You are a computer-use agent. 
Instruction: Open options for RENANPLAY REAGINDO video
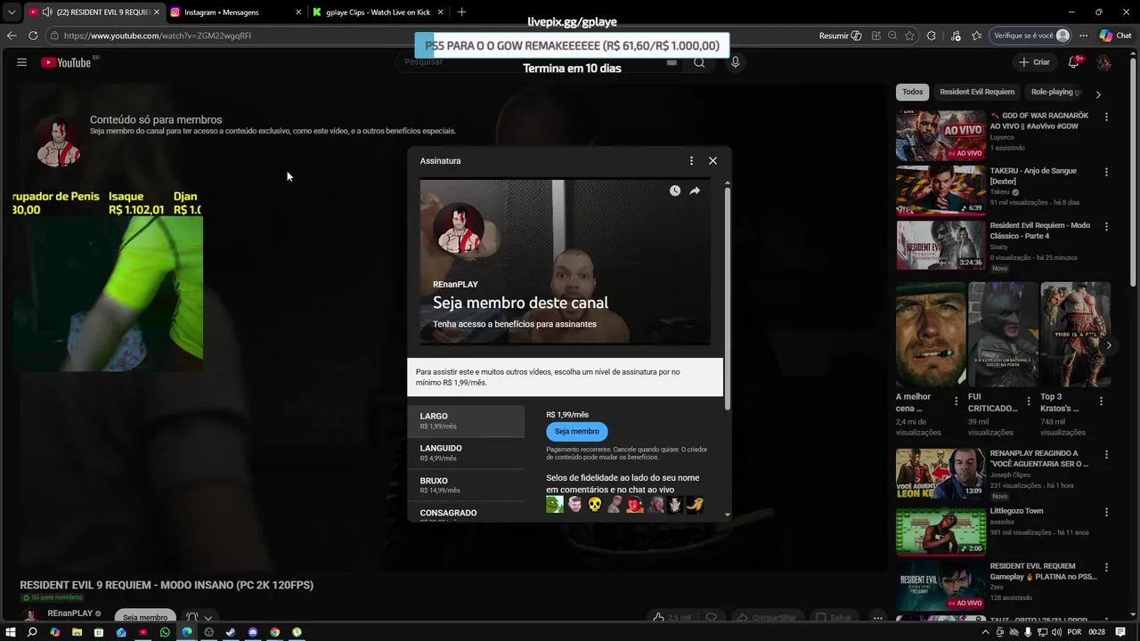click(x=1106, y=455)
